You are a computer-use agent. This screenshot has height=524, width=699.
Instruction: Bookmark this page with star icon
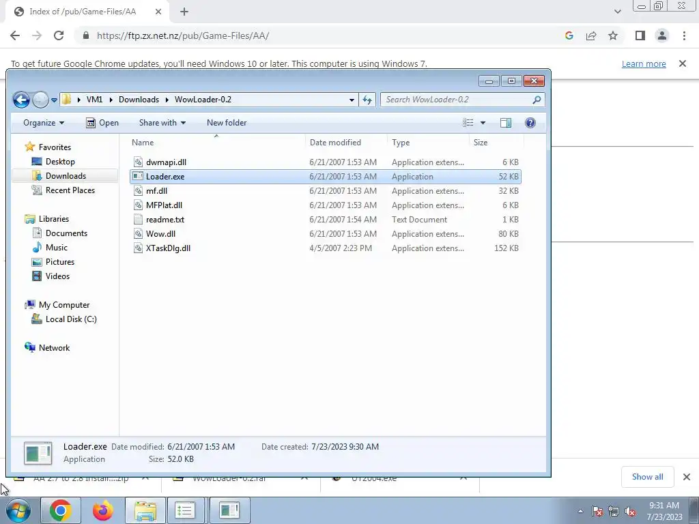click(x=613, y=35)
